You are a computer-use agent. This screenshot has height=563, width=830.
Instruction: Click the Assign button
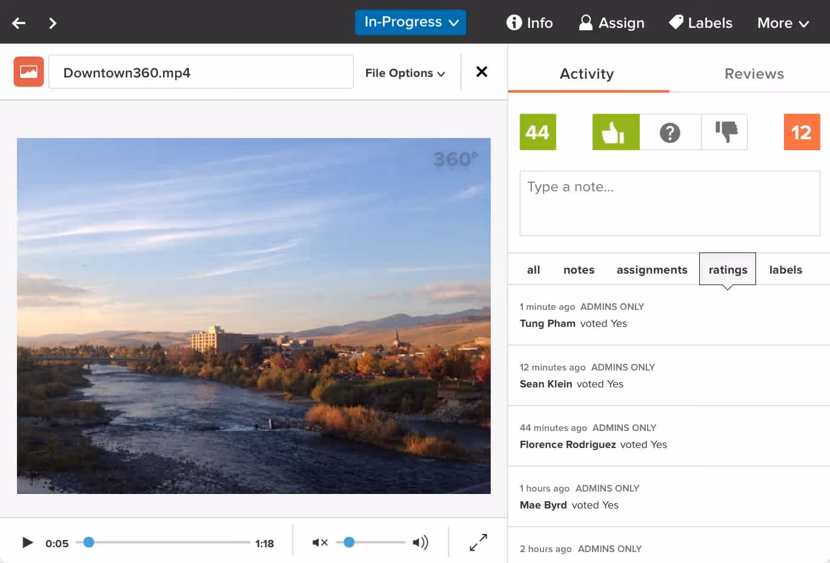[x=612, y=23]
